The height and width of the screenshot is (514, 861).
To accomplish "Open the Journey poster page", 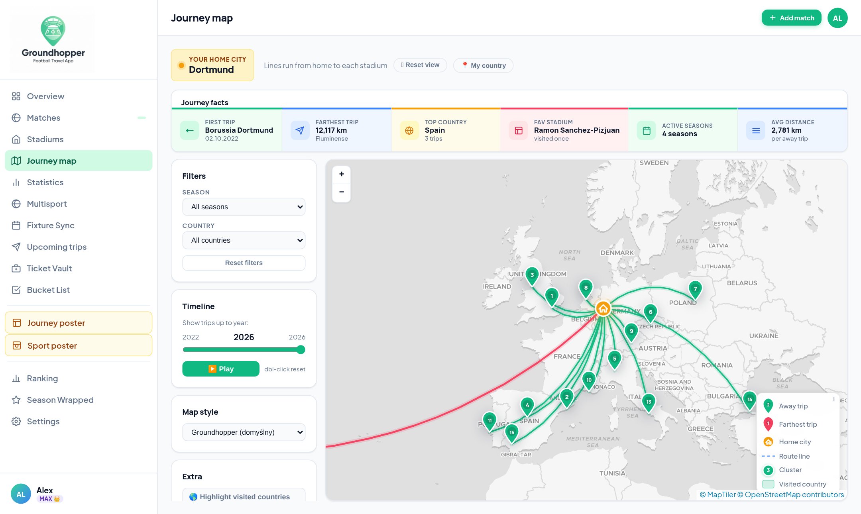I will pyautogui.click(x=79, y=323).
